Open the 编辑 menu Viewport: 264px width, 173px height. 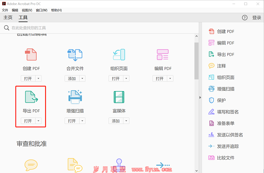[15, 10]
